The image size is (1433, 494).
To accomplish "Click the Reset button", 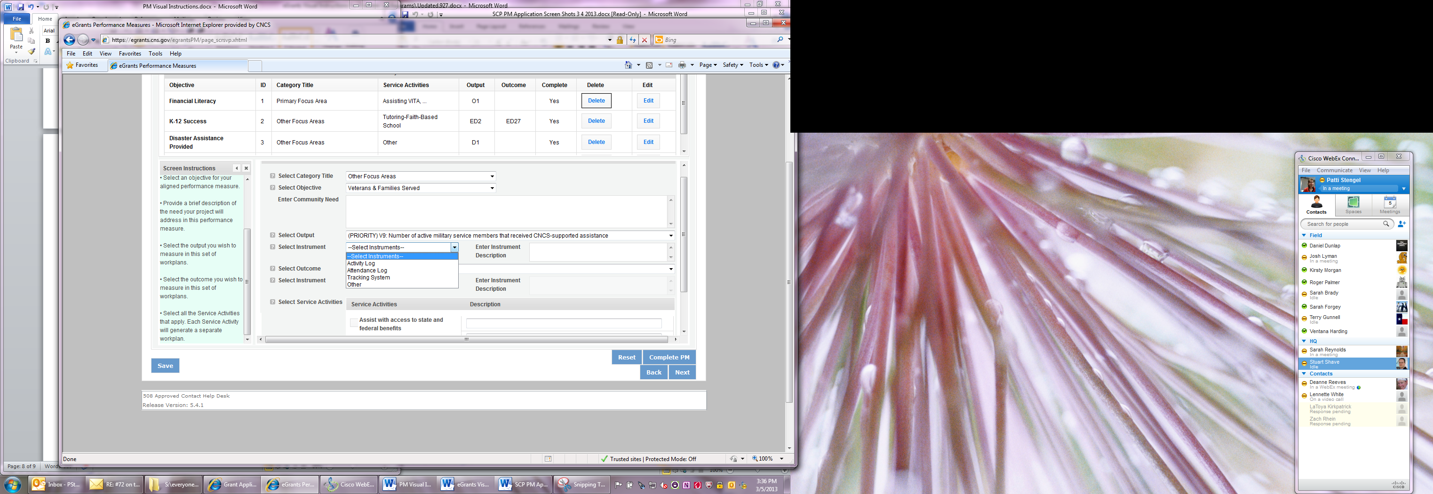I will tap(626, 357).
